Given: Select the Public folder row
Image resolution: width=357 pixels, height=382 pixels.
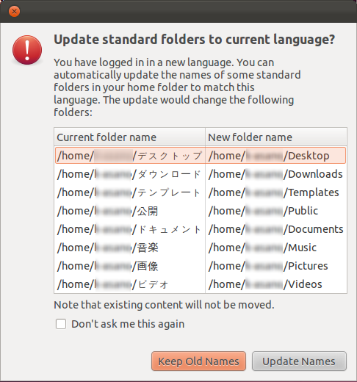Looking at the screenshot, I should click(x=201, y=211).
